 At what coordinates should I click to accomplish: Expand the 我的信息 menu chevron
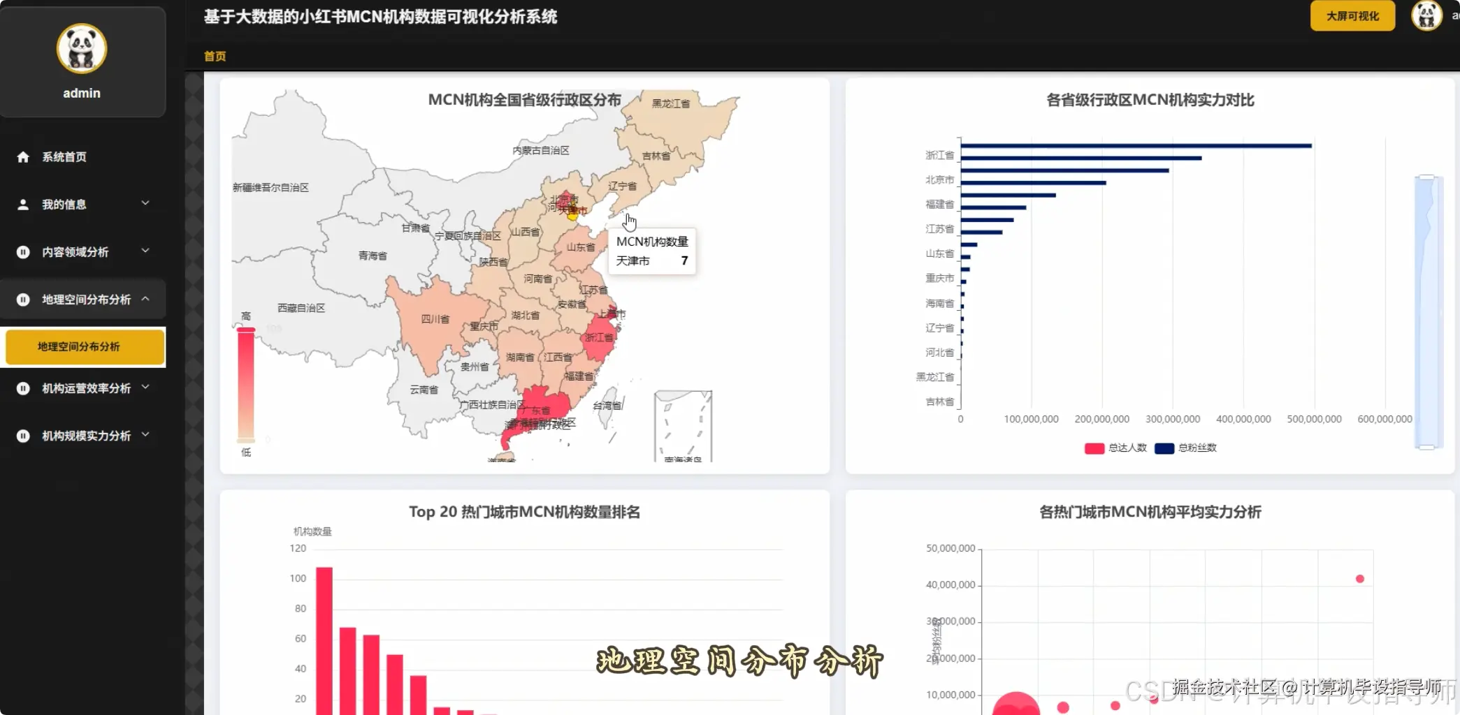(x=145, y=203)
